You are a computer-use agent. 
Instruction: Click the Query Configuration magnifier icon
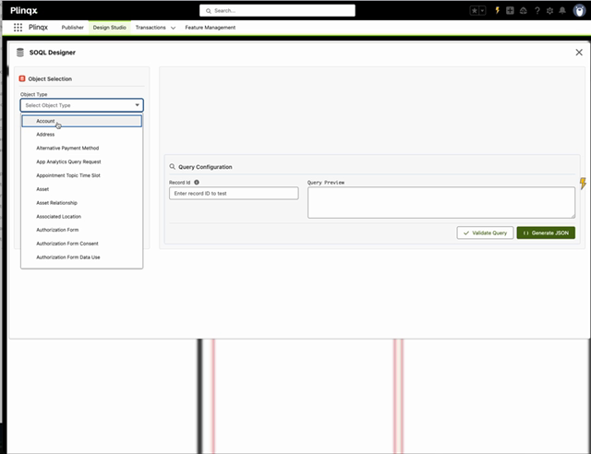coord(173,166)
